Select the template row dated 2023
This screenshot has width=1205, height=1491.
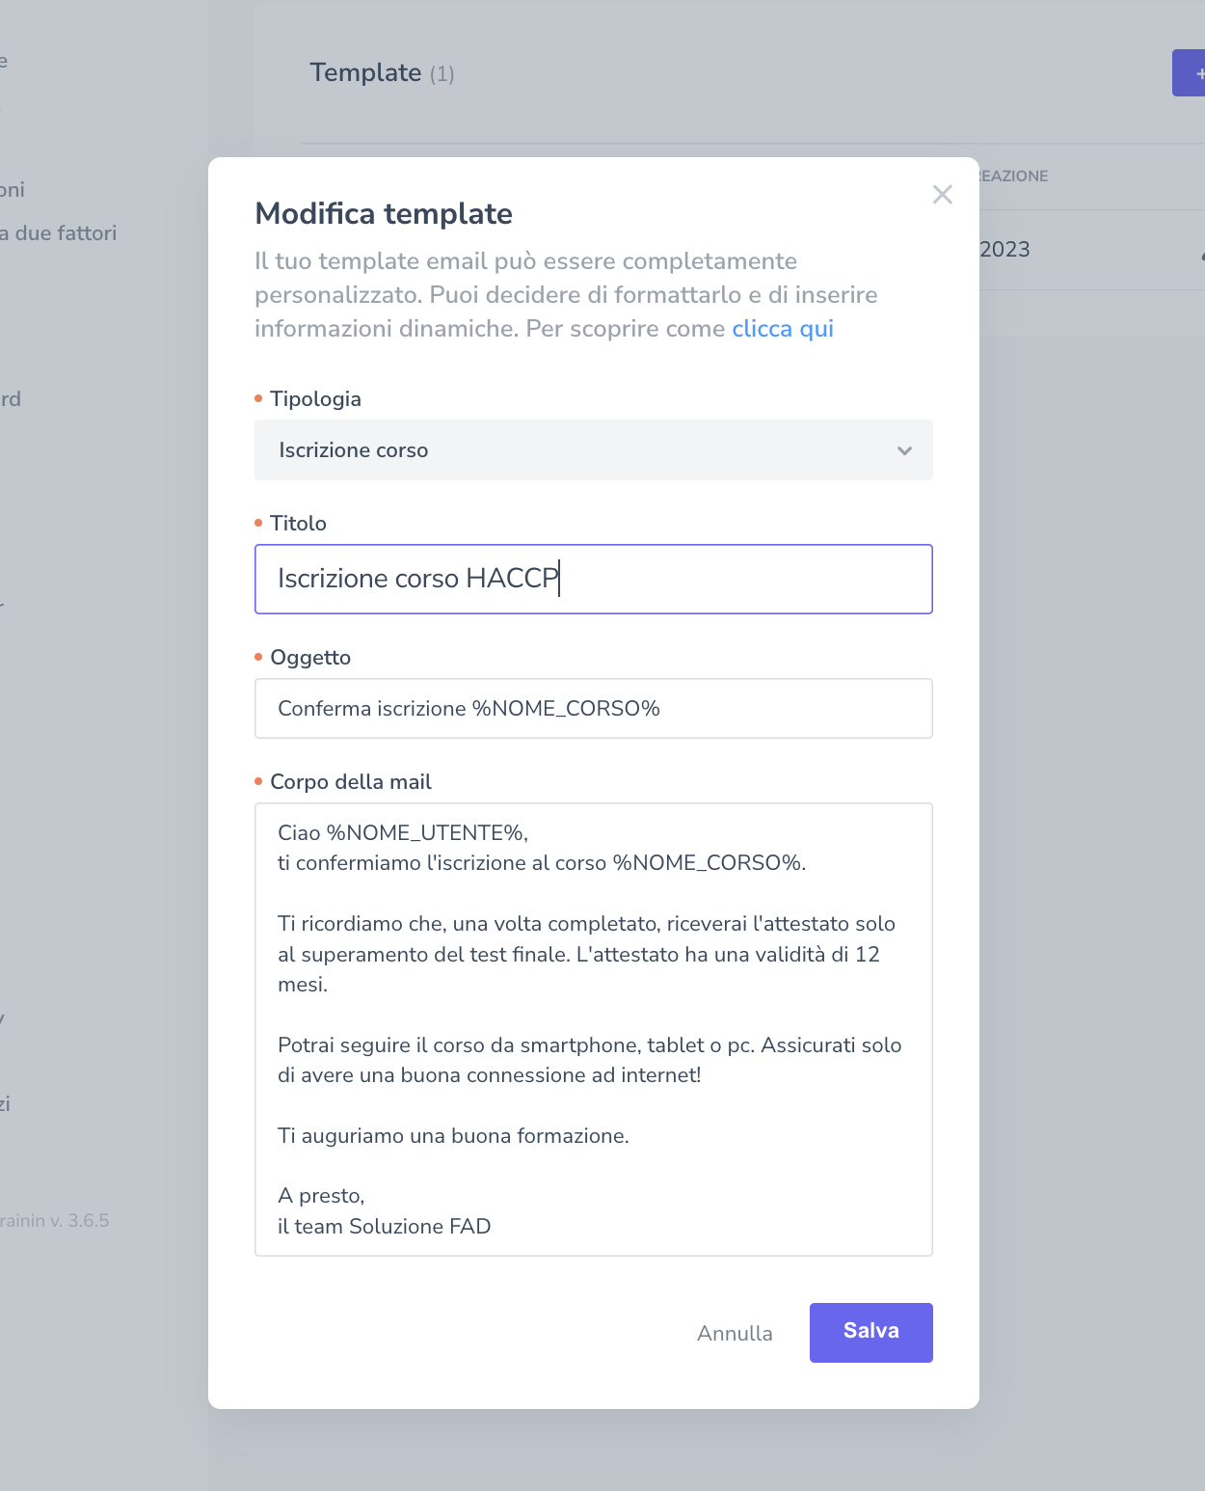(x=1004, y=250)
